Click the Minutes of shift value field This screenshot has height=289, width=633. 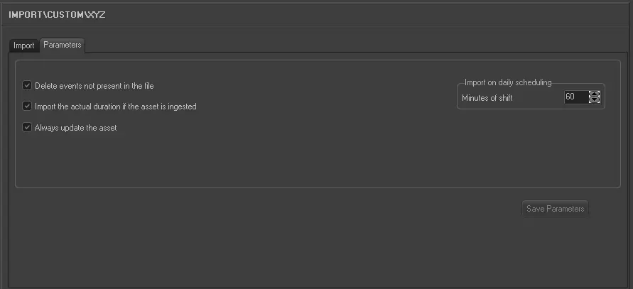pyautogui.click(x=575, y=97)
